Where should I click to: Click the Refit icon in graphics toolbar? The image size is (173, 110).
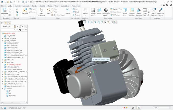tap(85, 22)
